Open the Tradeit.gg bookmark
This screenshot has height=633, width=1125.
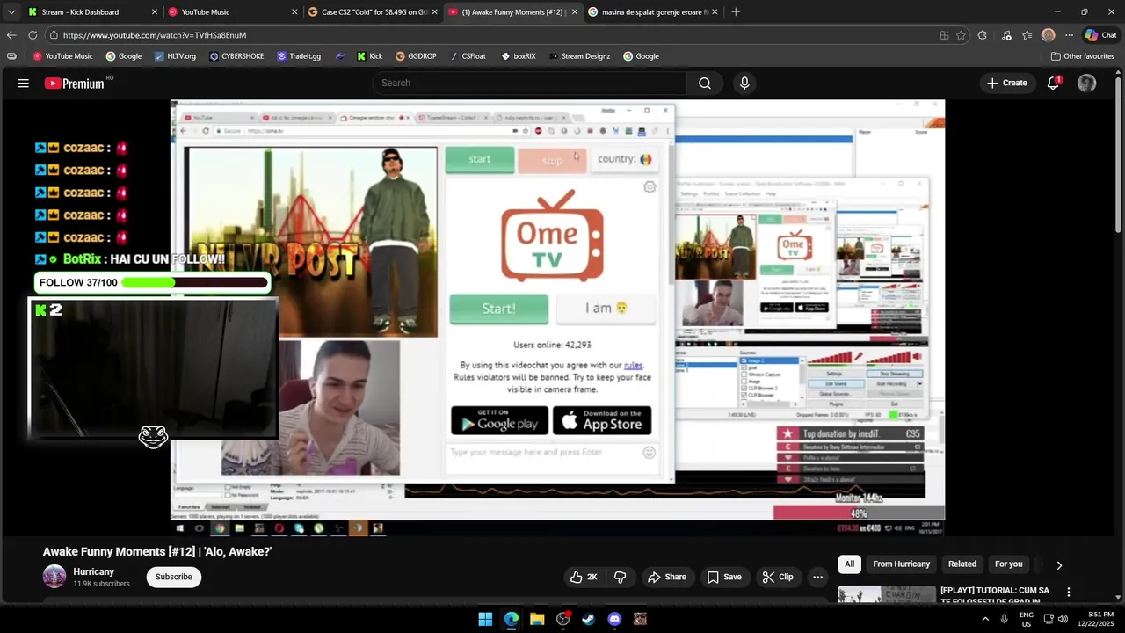point(299,56)
